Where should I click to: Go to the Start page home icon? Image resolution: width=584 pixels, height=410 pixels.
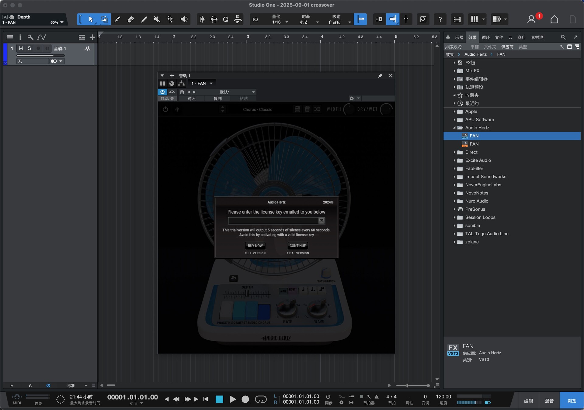[x=554, y=19]
